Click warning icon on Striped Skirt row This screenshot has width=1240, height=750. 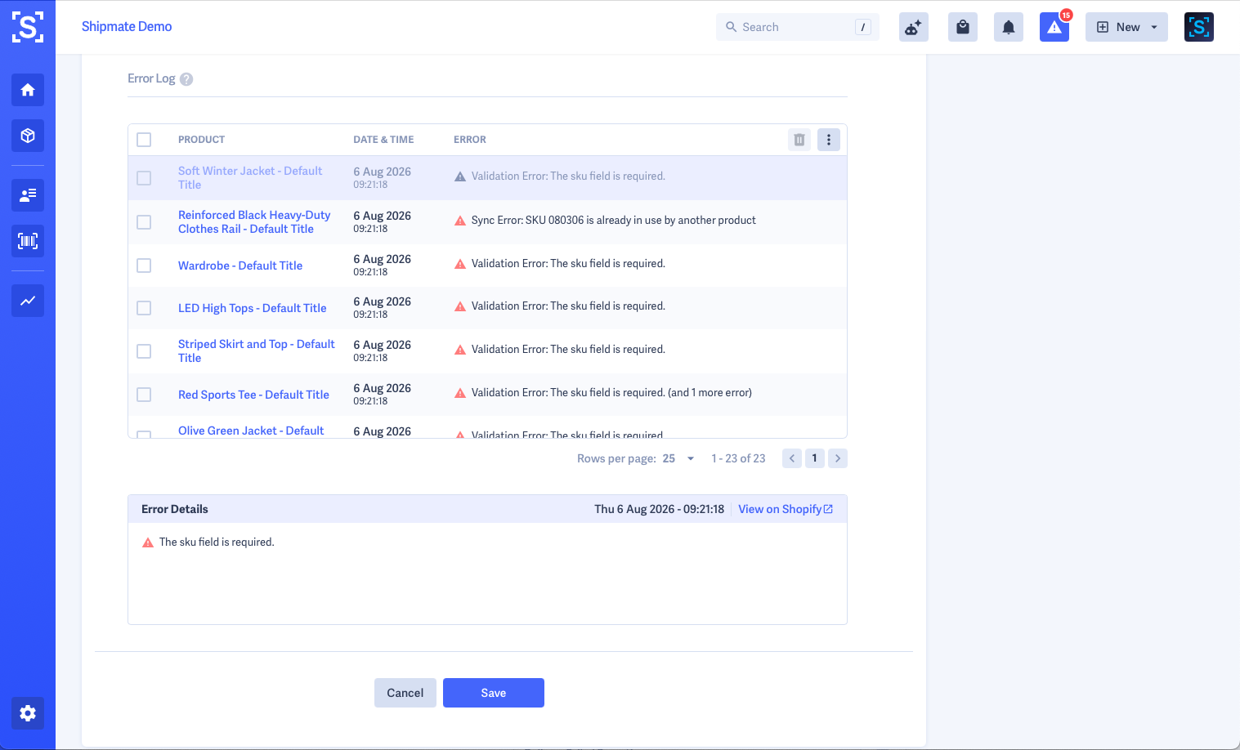(460, 350)
